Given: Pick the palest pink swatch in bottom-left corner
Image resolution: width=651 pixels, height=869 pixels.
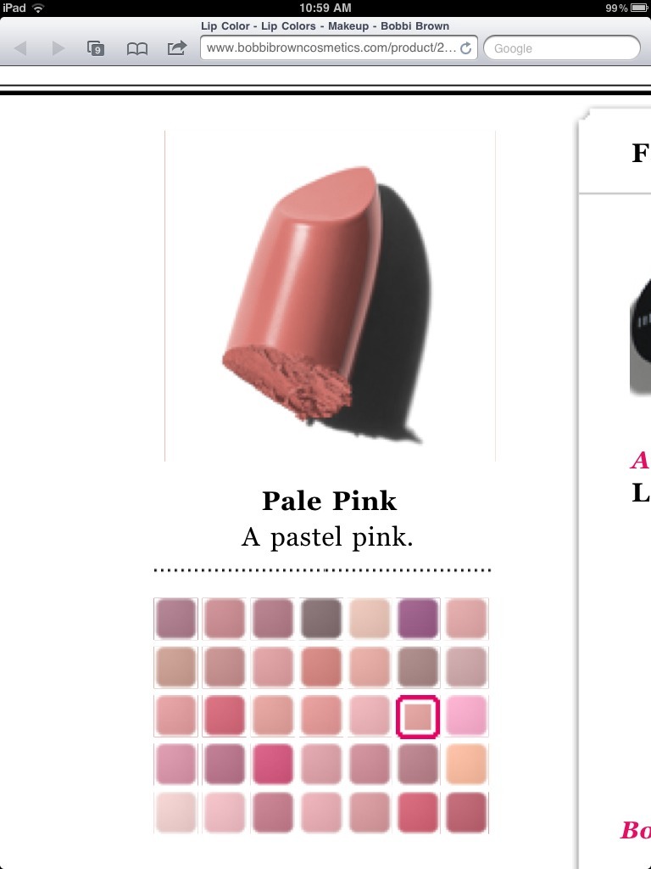Looking at the screenshot, I should tap(175, 813).
